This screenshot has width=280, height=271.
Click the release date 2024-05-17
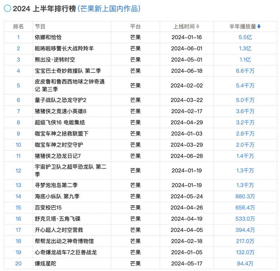[x=187, y=264]
